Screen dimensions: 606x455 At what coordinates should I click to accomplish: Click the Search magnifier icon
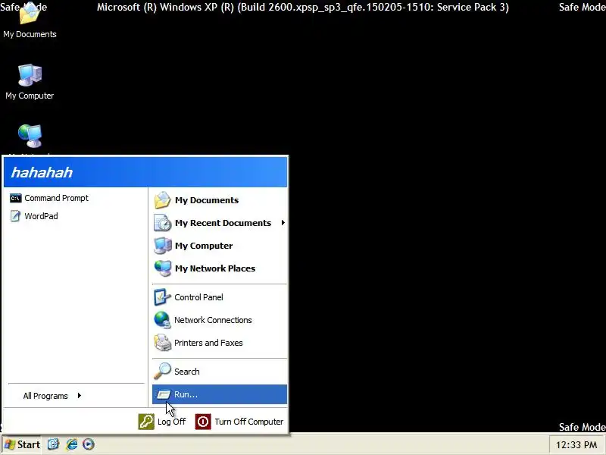[x=162, y=371]
